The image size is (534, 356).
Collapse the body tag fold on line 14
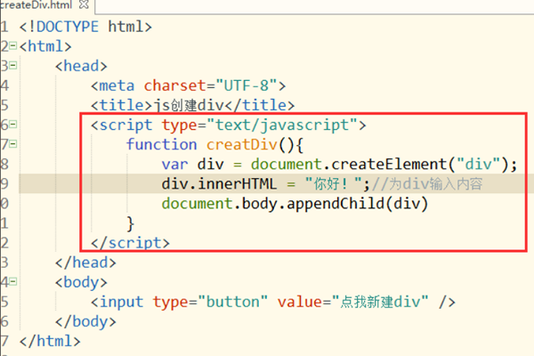13,282
